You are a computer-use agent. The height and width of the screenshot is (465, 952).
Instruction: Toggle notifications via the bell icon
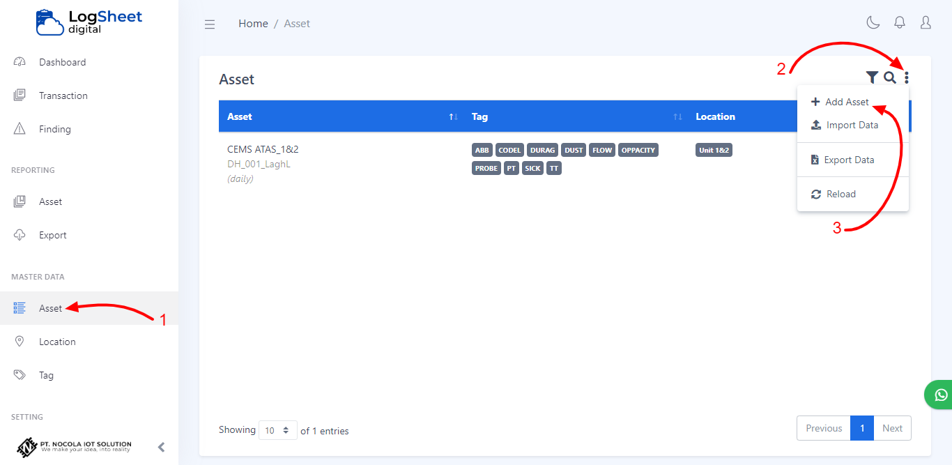pyautogui.click(x=899, y=22)
